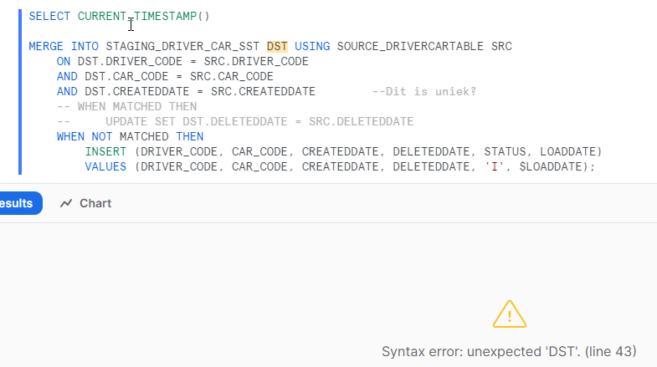Image resolution: width=657 pixels, height=367 pixels.
Task: Click the commented '-- WHEN MATCHED THEN' line
Action: 126,107
